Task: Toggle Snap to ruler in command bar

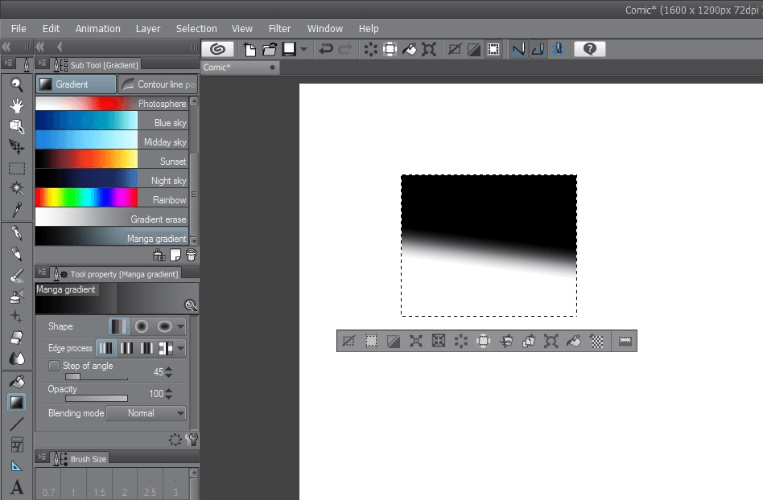Action: point(518,49)
